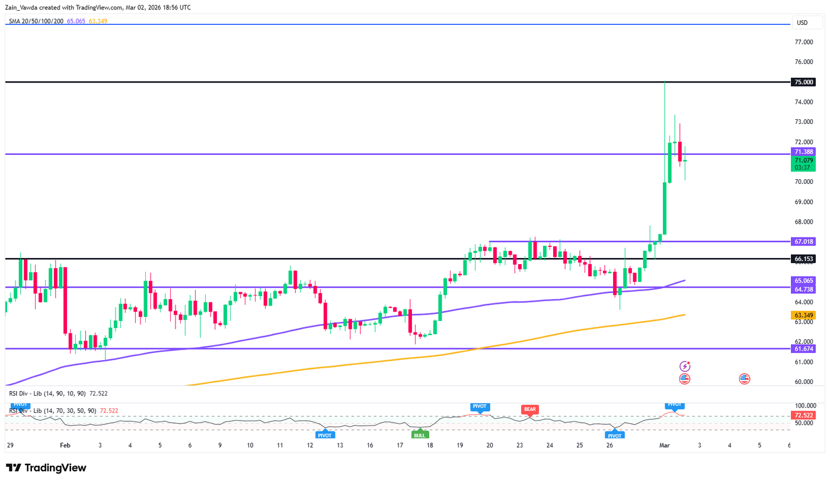Click the green BULL marker in RSI panel
This screenshot has height=483, width=830.
click(420, 434)
